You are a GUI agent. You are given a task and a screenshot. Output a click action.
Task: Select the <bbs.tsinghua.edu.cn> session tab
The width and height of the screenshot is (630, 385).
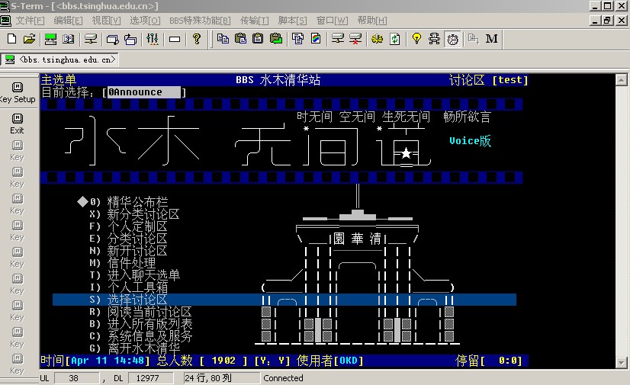click(x=59, y=59)
